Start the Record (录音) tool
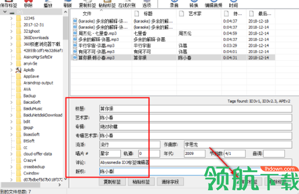Viewport: 299px width, 194px height. click(x=174, y=4)
